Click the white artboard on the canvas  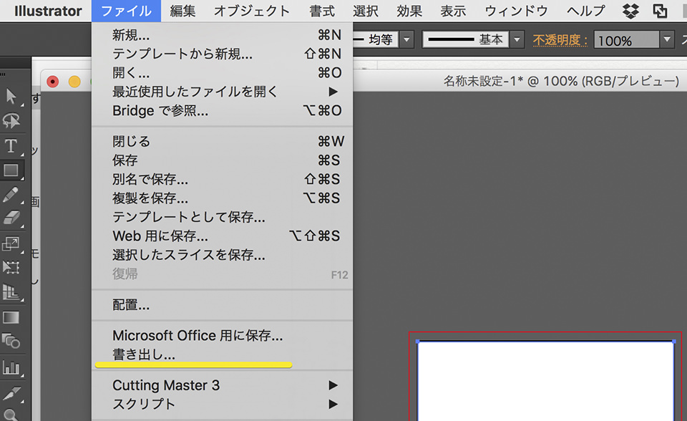tap(545, 381)
